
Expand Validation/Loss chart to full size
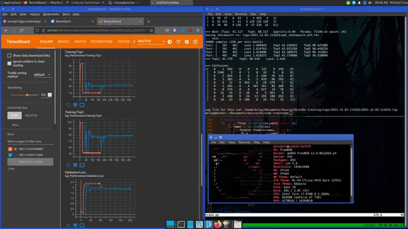point(68,225)
